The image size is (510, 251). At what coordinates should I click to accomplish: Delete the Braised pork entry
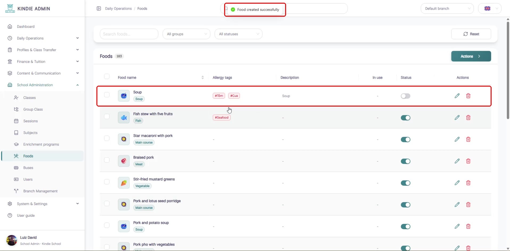[x=468, y=161]
